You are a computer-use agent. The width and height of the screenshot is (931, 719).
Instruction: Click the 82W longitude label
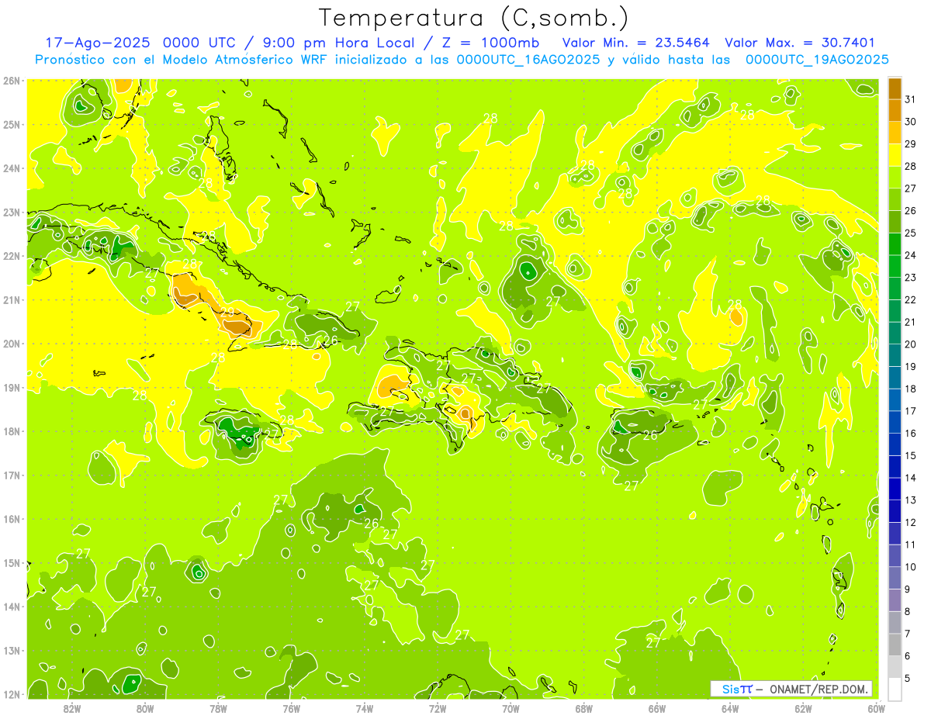click(72, 707)
